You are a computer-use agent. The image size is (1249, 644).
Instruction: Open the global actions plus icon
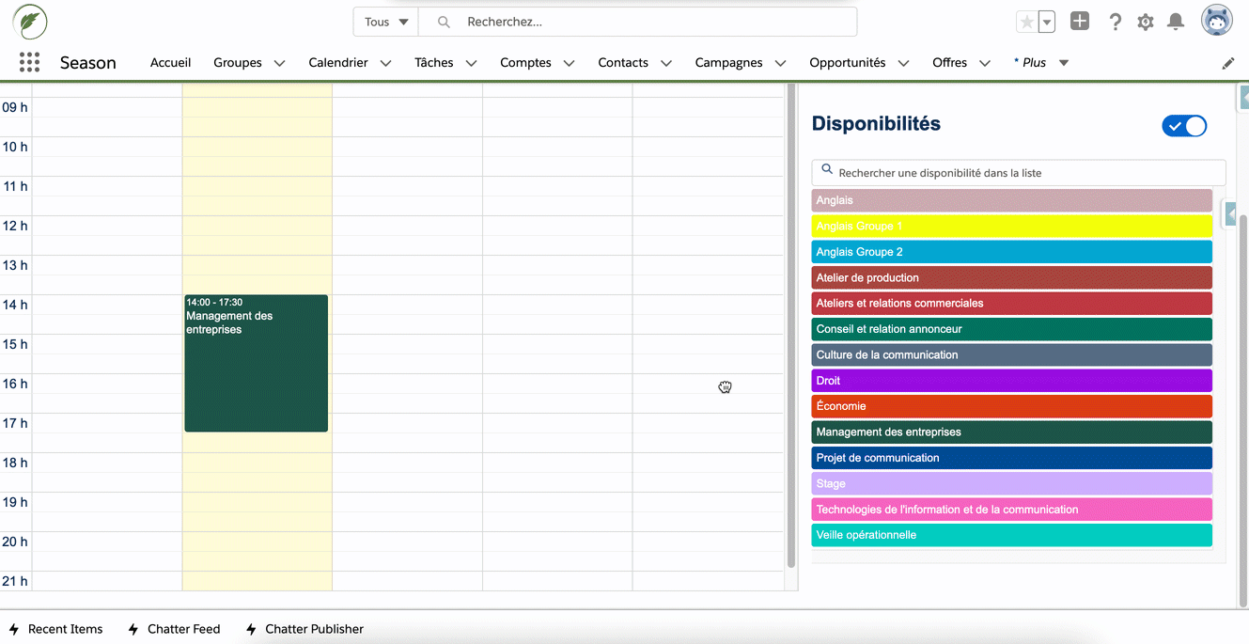pyautogui.click(x=1079, y=21)
